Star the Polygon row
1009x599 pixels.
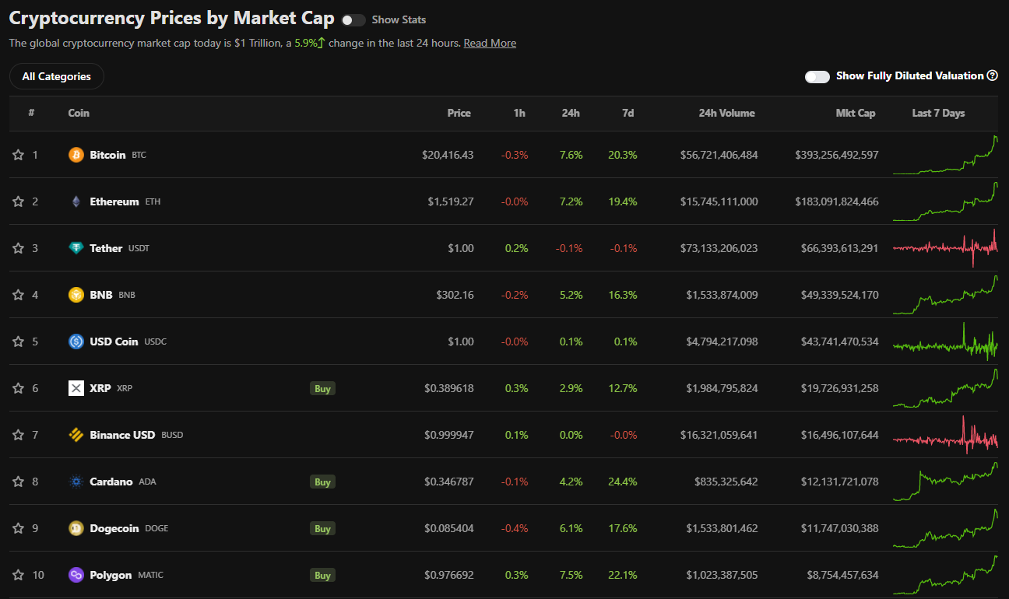pyautogui.click(x=18, y=575)
